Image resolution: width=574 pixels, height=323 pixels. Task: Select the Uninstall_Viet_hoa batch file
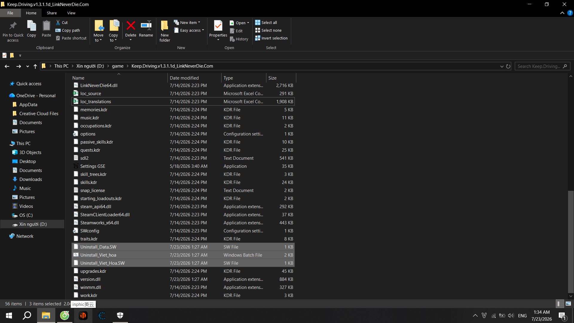(x=183, y=255)
